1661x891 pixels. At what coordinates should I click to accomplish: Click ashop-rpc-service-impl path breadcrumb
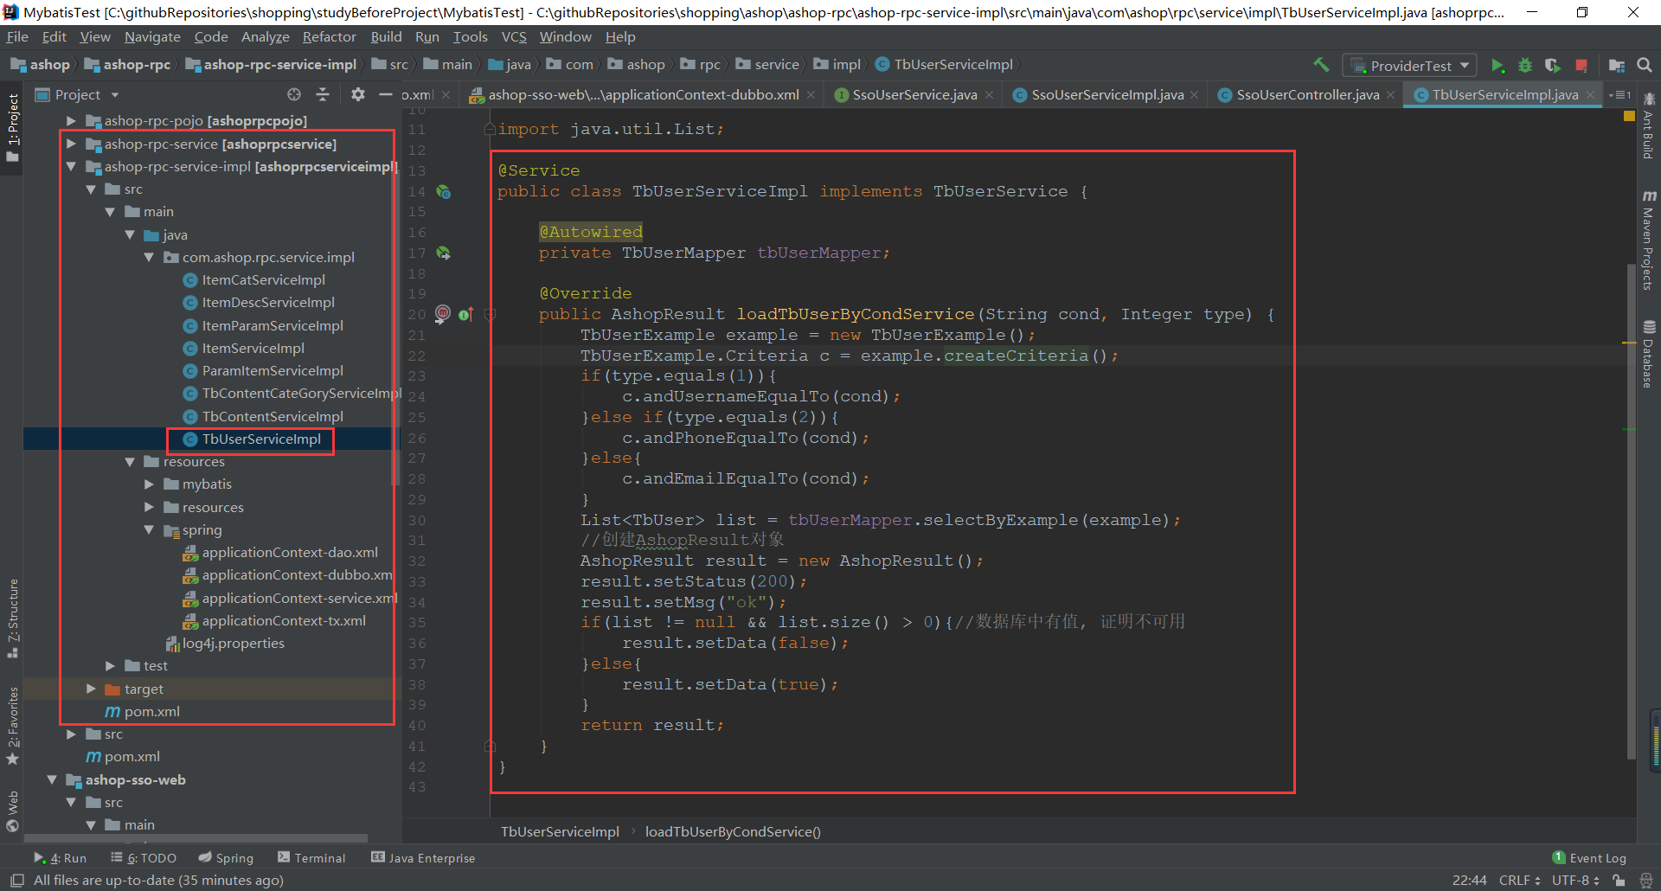pyautogui.click(x=271, y=65)
